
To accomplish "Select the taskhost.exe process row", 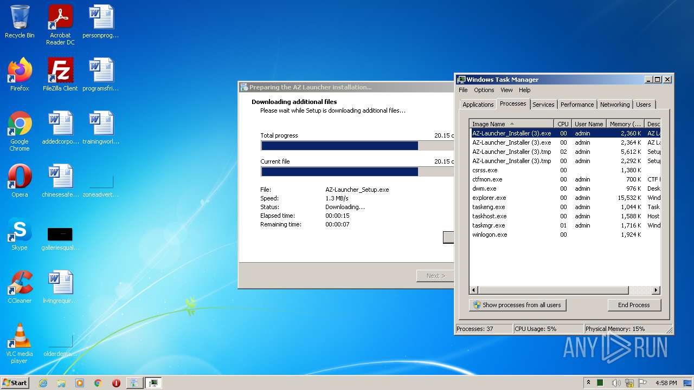I will tap(565, 216).
